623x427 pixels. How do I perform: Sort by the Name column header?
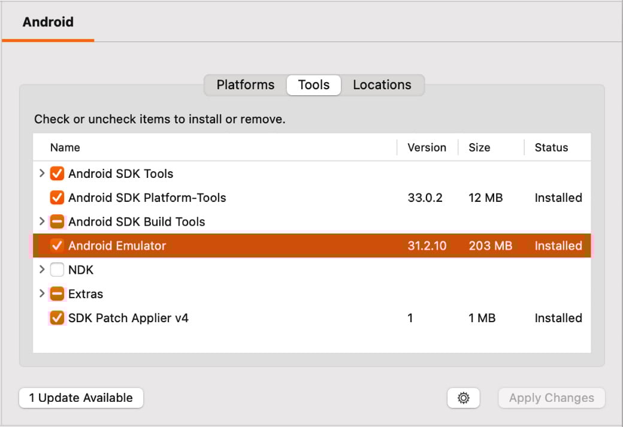coord(65,147)
